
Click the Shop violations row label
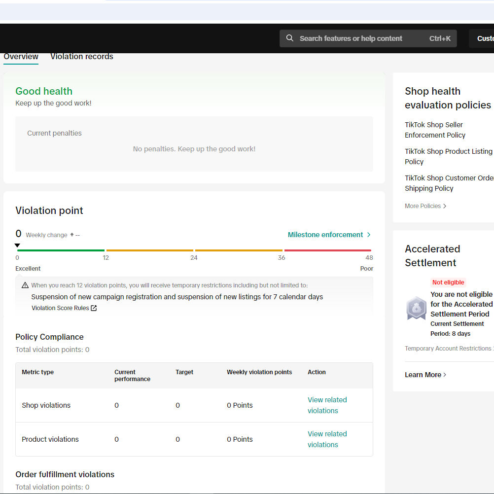46,405
